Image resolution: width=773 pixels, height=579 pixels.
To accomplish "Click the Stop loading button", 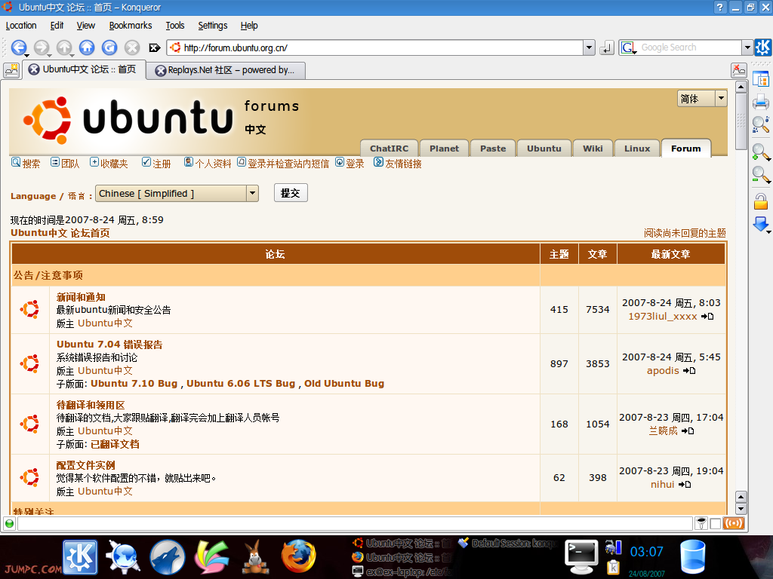I will (x=131, y=47).
